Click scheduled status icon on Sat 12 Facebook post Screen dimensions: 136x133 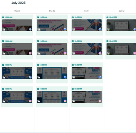107,17
